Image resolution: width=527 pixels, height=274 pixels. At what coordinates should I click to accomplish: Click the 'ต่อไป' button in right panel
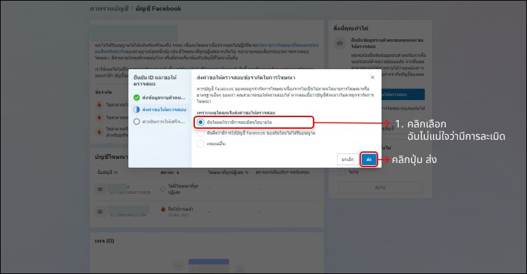tap(380, 188)
